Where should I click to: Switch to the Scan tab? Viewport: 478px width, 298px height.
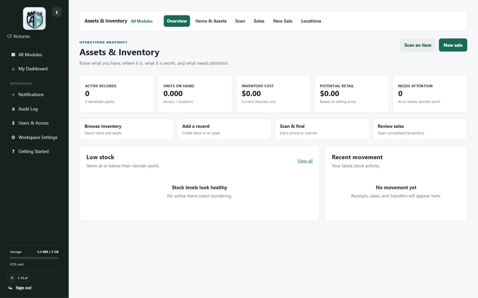240,21
